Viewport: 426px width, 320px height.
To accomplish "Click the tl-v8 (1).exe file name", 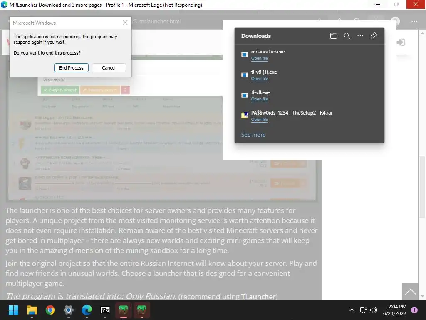I will [x=264, y=72].
